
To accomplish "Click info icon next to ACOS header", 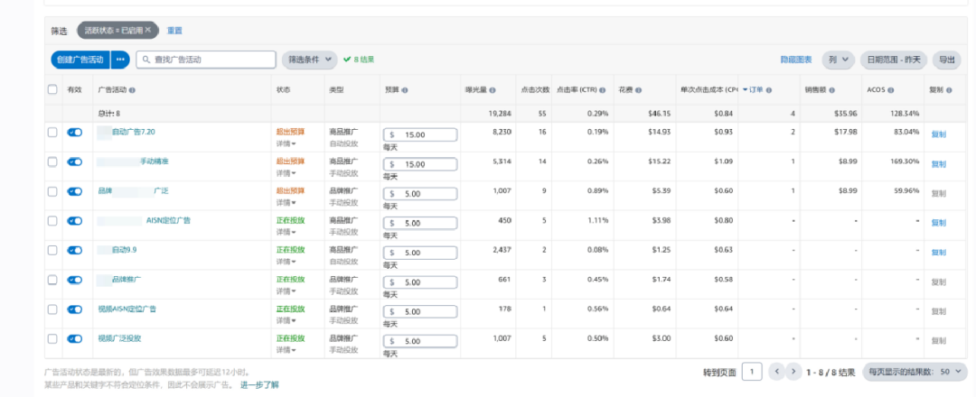I will point(891,90).
